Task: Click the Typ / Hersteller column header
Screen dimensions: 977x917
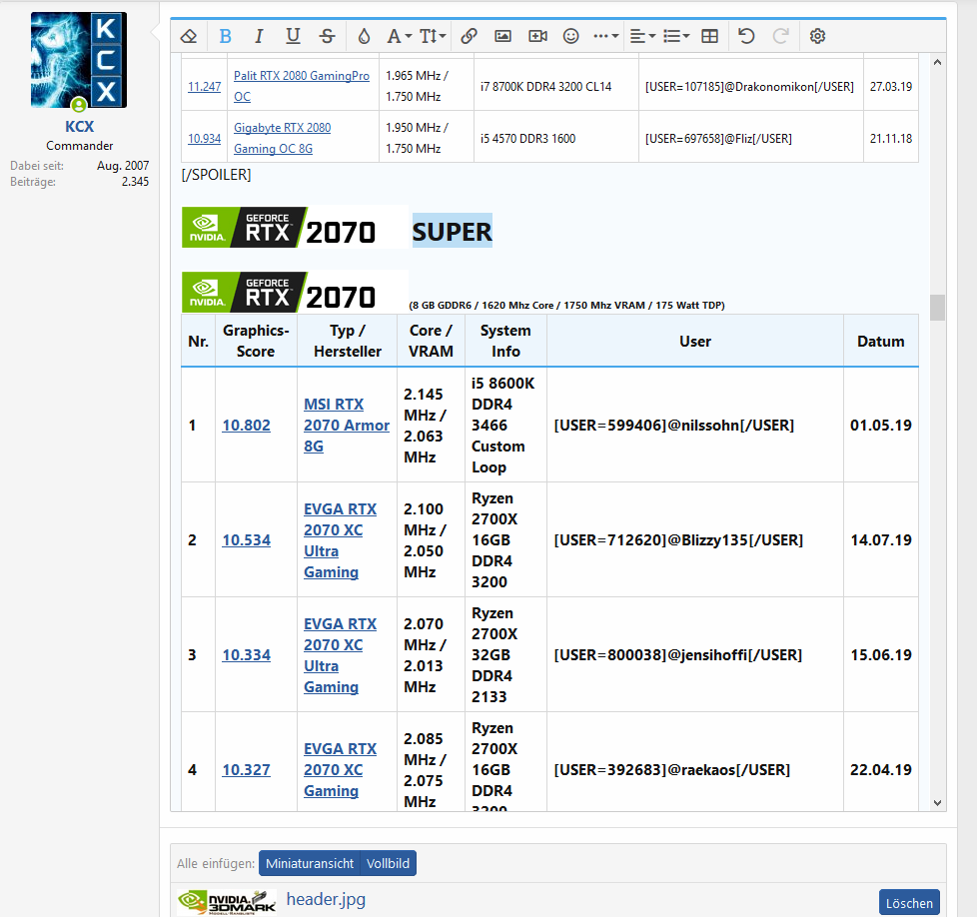Action: pos(347,341)
